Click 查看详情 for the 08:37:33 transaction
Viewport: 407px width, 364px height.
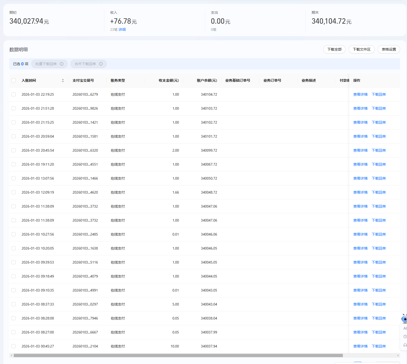(360, 304)
